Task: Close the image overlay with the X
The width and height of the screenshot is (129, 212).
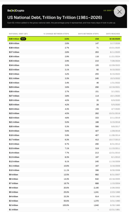Action: [119, 12]
